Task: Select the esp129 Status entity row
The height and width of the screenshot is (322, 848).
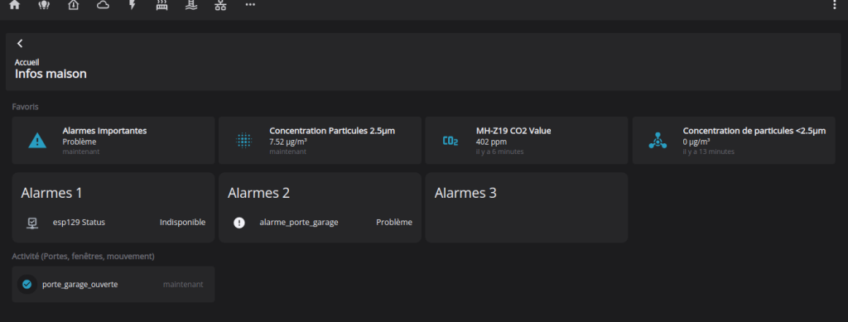Action: point(113,222)
